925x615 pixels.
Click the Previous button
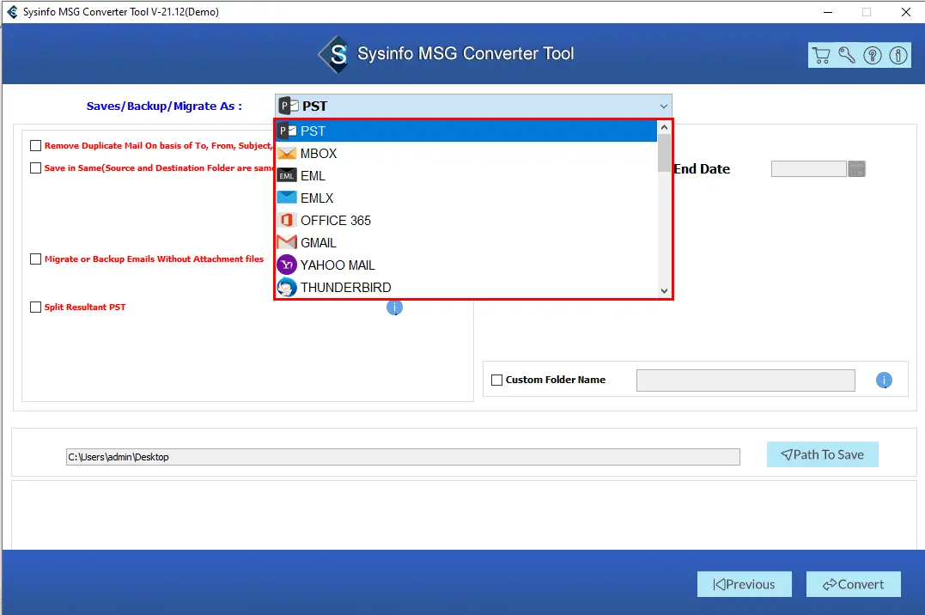click(744, 584)
